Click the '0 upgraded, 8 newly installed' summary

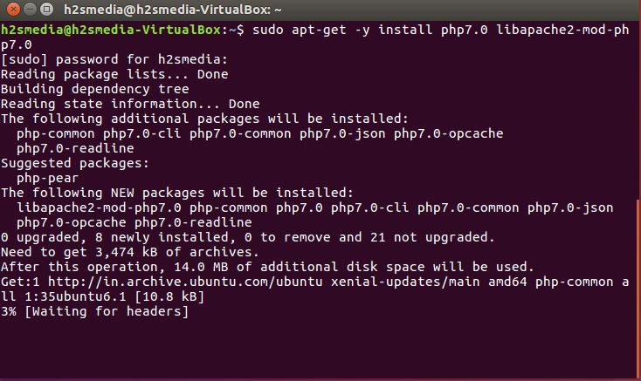click(x=248, y=237)
